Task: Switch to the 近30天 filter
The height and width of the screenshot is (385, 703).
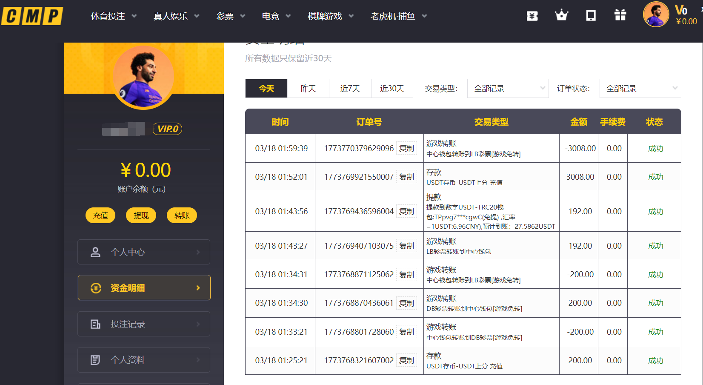Action: pos(392,88)
